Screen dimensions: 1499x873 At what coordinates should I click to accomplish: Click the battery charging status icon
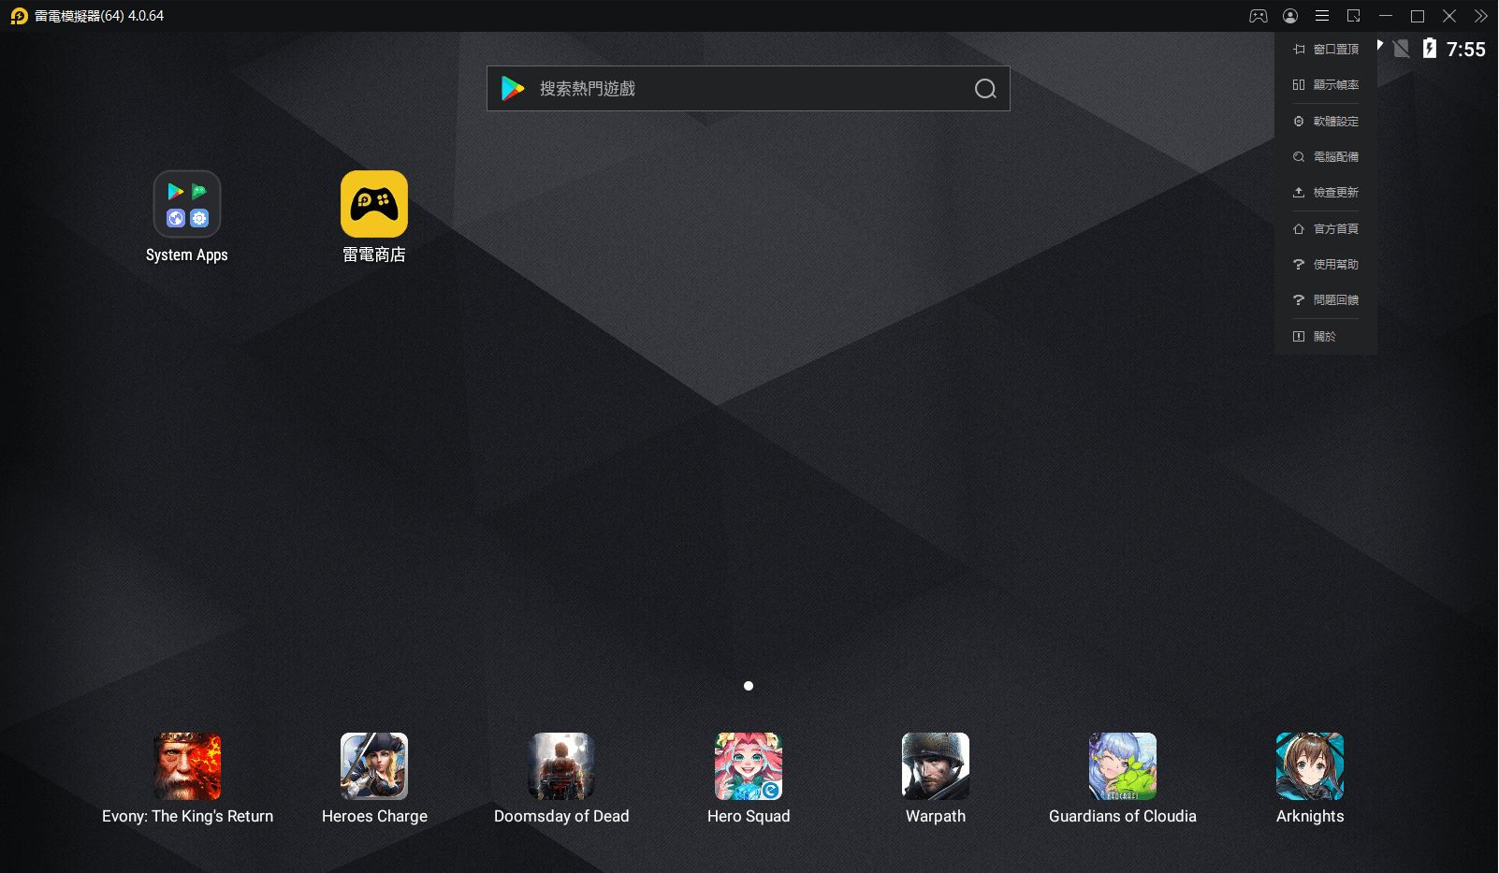pyautogui.click(x=1430, y=49)
